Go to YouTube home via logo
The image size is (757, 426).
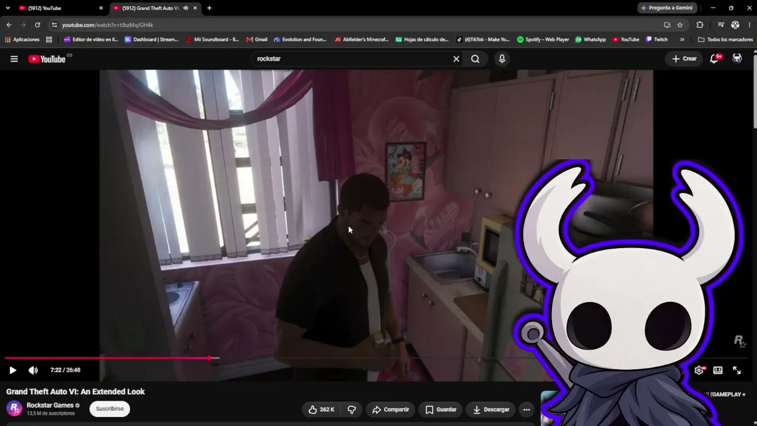click(x=47, y=59)
